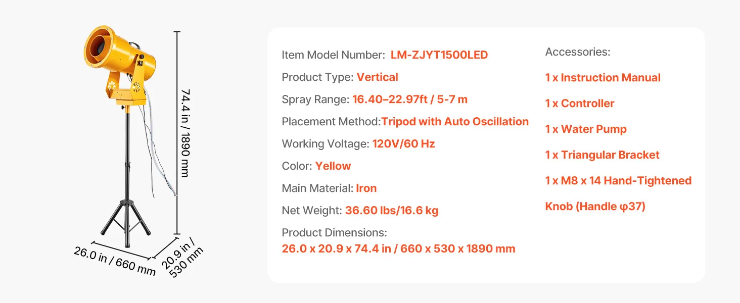740x303 pixels.
Task: Click the model number LM-ZJYT1500LED
Action: pyautogui.click(x=439, y=55)
